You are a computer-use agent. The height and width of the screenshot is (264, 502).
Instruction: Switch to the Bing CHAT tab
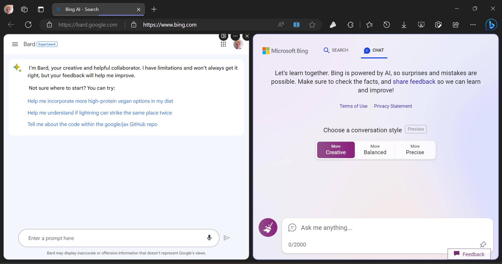point(374,50)
